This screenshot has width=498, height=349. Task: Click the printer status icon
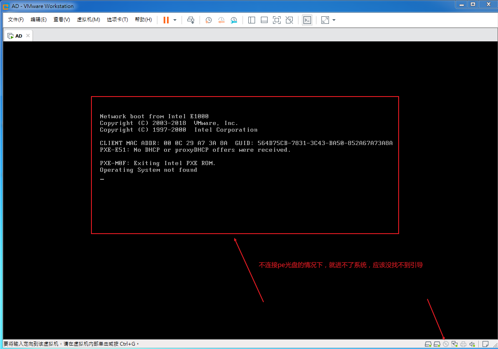tap(463, 344)
